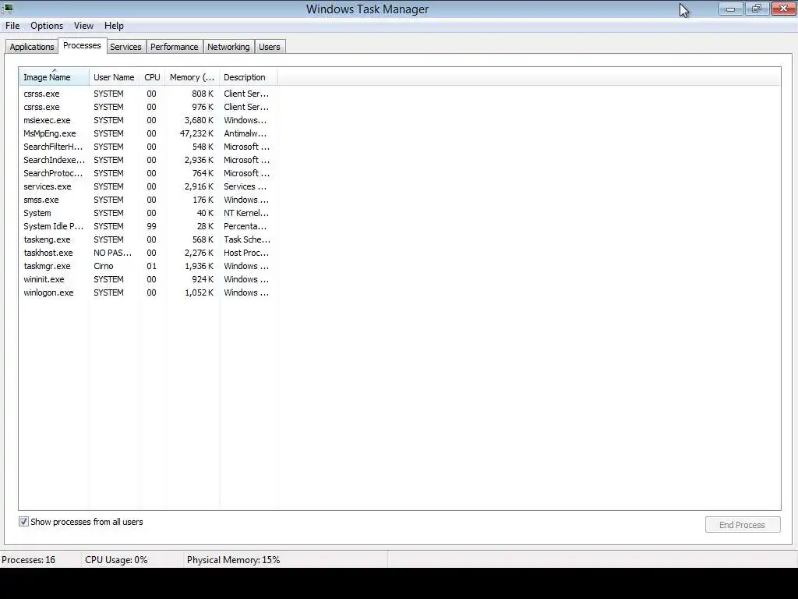
Task: Select taskhost.exe process row
Action: [x=147, y=253]
